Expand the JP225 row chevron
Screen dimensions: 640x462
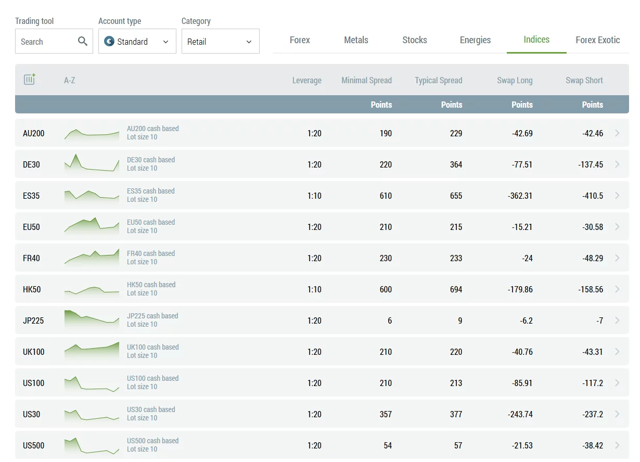click(x=617, y=320)
